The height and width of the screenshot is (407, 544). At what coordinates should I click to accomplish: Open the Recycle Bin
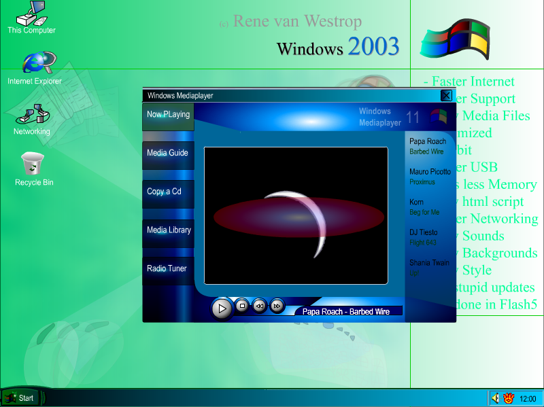pos(33,169)
